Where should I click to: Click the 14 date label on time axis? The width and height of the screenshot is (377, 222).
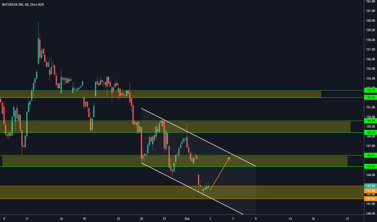pos(290,219)
